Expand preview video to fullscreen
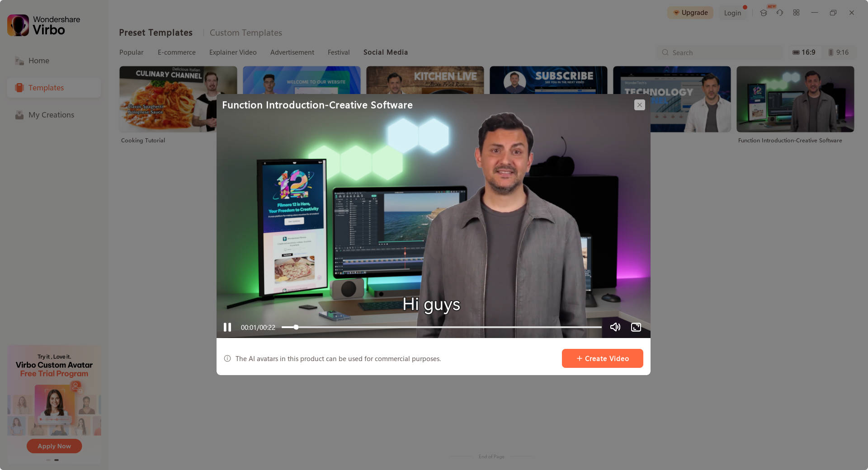The width and height of the screenshot is (868, 470). tap(636, 327)
